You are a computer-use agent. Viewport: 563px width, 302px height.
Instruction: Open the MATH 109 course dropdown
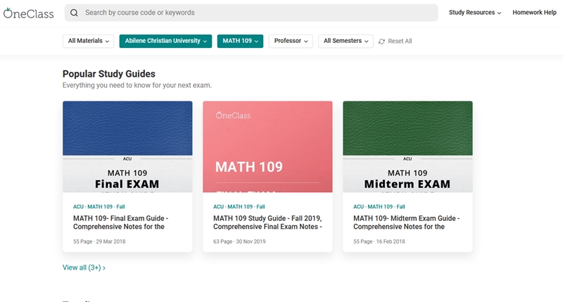click(x=240, y=41)
